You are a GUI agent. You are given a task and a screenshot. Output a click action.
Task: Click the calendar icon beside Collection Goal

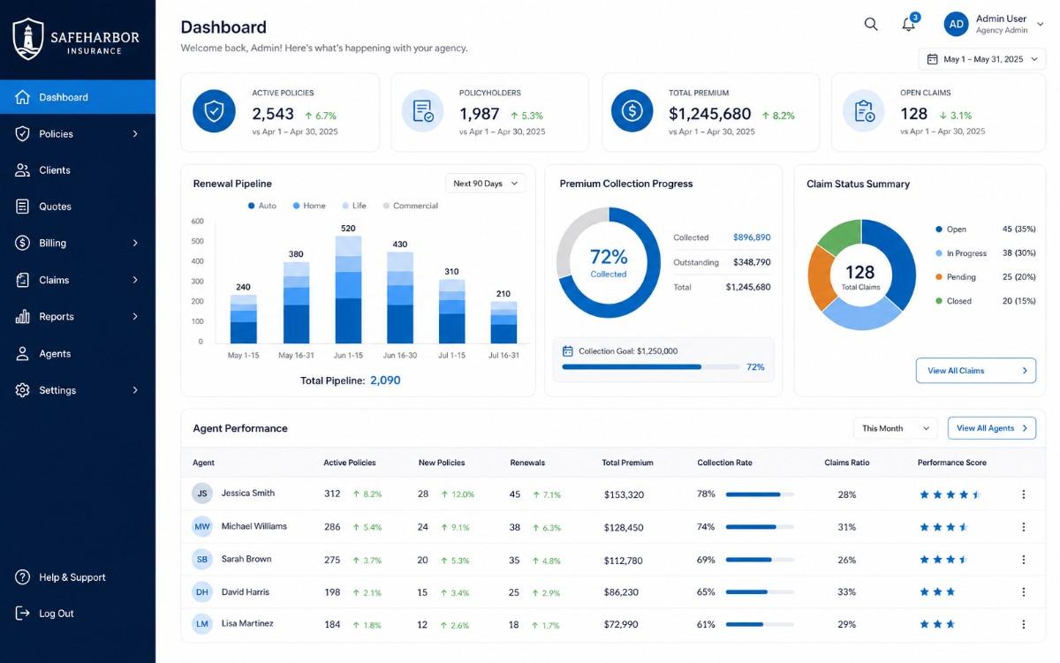click(x=568, y=350)
